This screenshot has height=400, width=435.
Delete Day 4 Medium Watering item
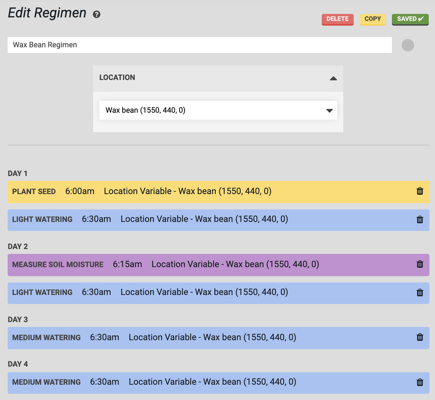pos(420,382)
